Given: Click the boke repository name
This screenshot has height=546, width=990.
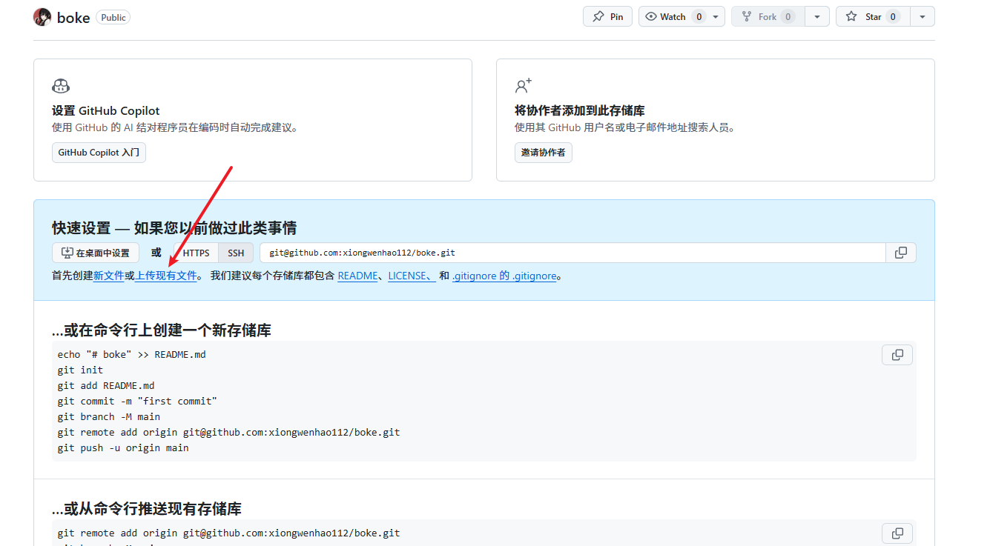Looking at the screenshot, I should point(73,17).
